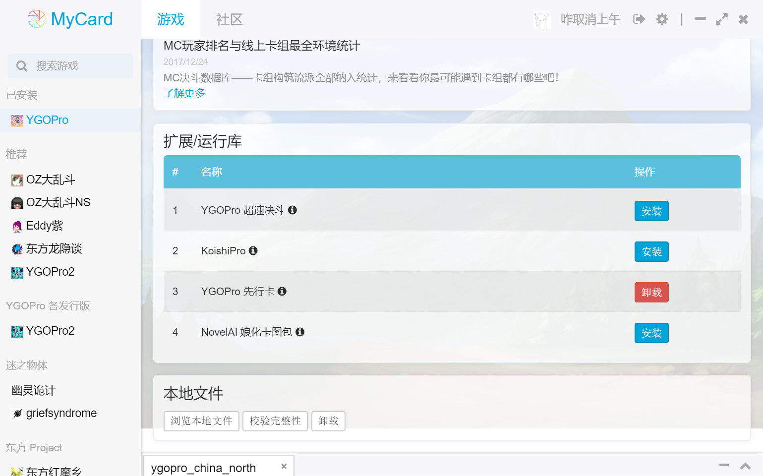Click the griefsyndrome game icon
The width and height of the screenshot is (763, 476).
click(17, 414)
